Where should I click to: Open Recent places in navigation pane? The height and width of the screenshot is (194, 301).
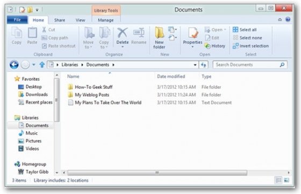click(35, 102)
